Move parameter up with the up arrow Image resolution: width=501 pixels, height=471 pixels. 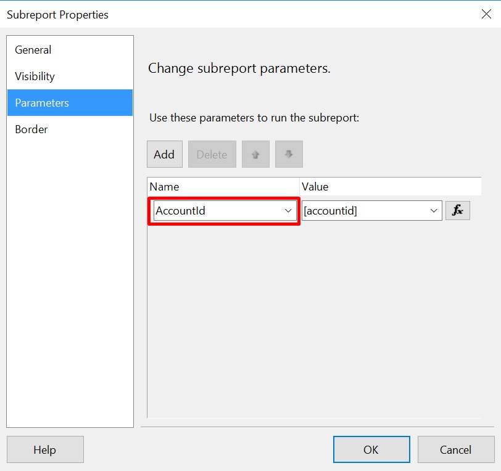coord(255,154)
